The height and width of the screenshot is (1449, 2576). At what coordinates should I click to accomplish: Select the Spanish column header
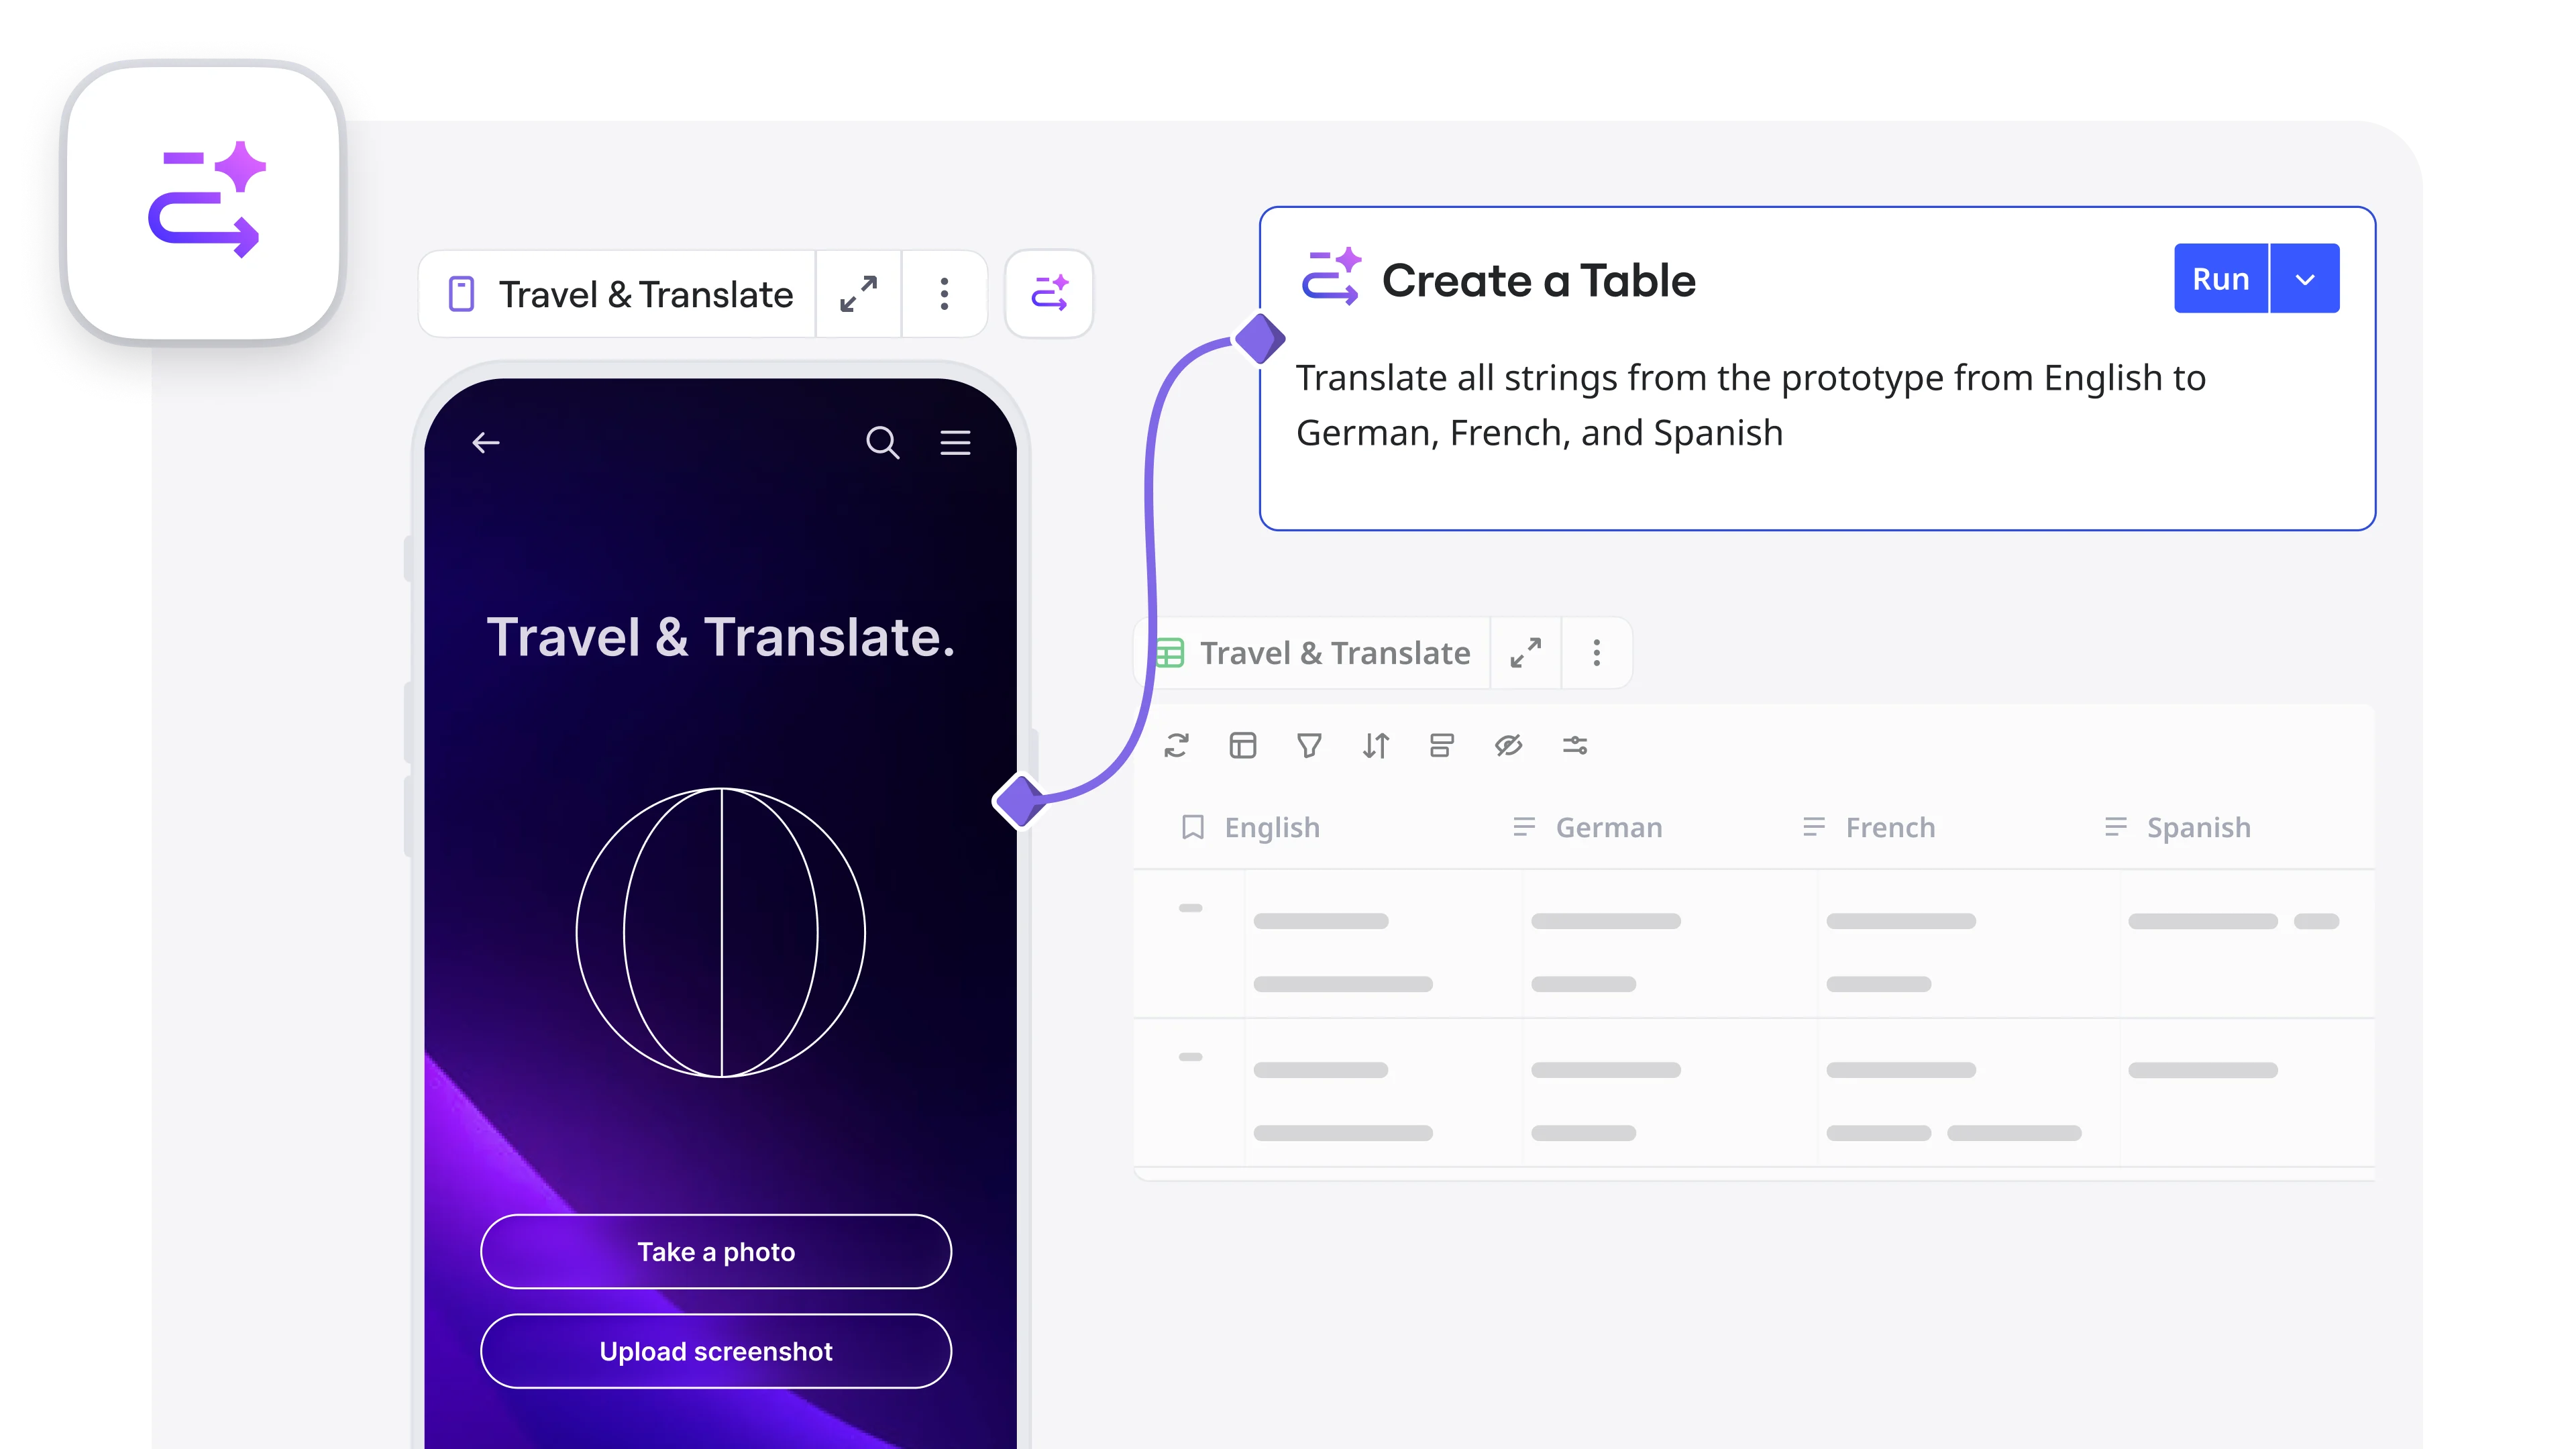2198,828
